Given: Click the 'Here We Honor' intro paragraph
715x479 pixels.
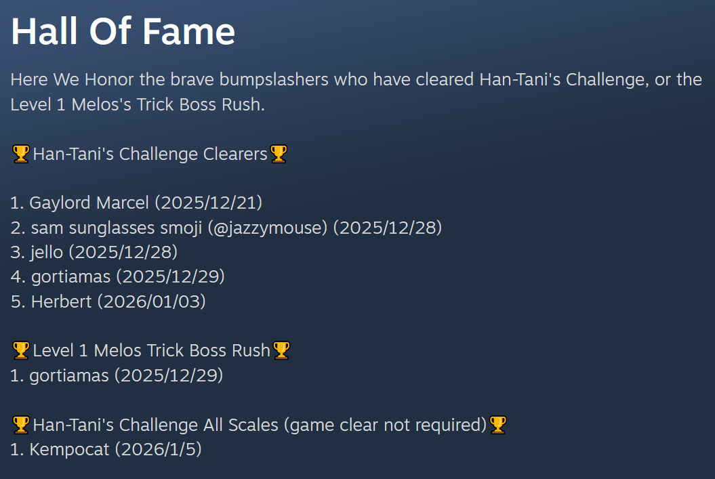Looking at the screenshot, I should (x=356, y=92).
